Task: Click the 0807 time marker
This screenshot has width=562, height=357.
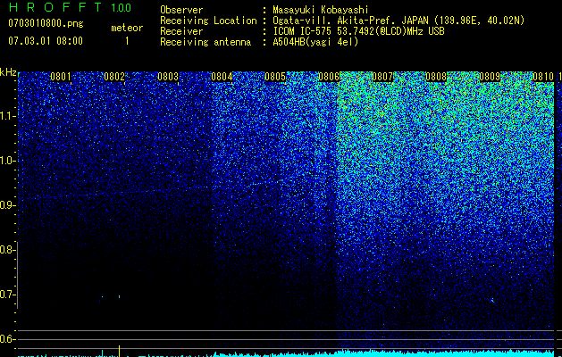Action: tap(382, 77)
